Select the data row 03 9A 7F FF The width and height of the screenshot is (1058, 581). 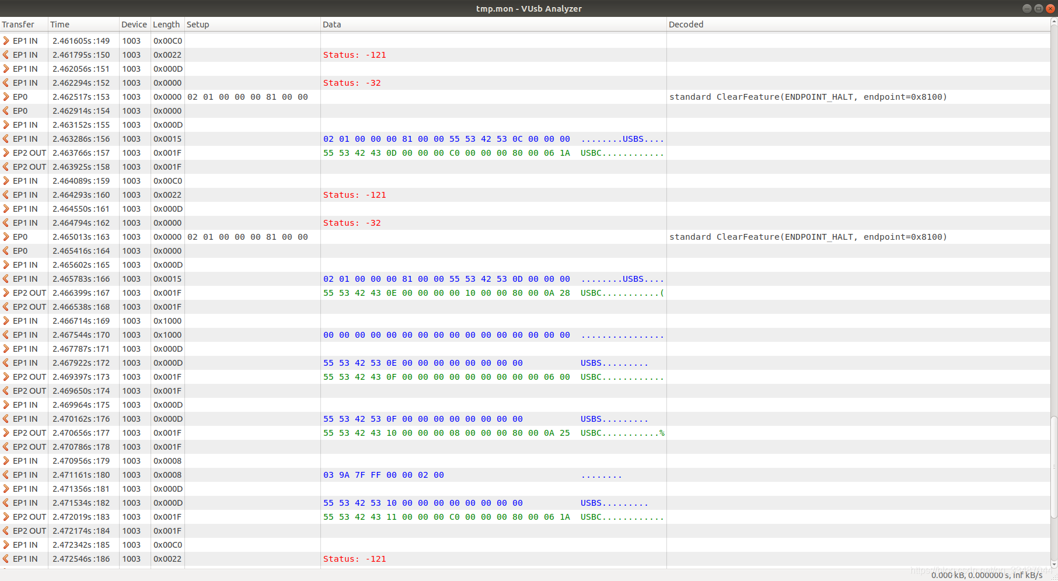(x=525, y=475)
